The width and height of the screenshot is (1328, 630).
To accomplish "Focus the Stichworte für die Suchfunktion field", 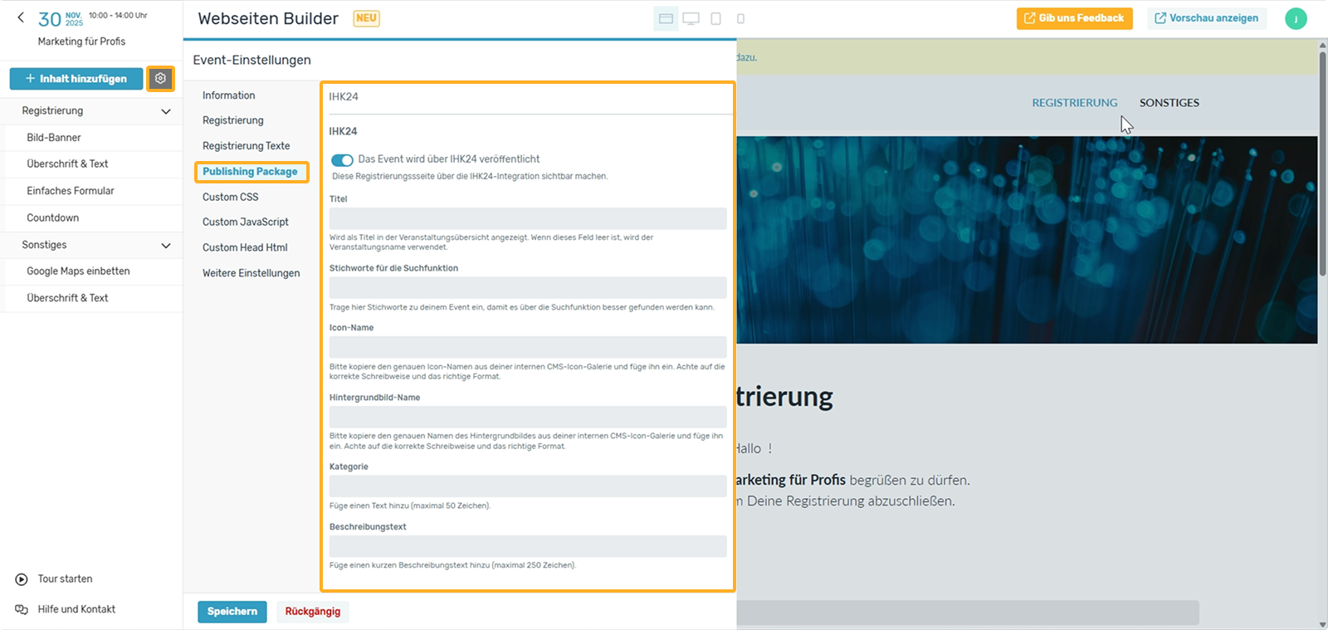I will [528, 288].
